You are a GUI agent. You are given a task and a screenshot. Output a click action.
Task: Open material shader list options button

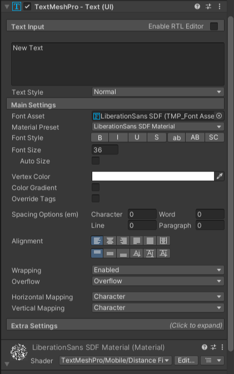(x=212, y=360)
